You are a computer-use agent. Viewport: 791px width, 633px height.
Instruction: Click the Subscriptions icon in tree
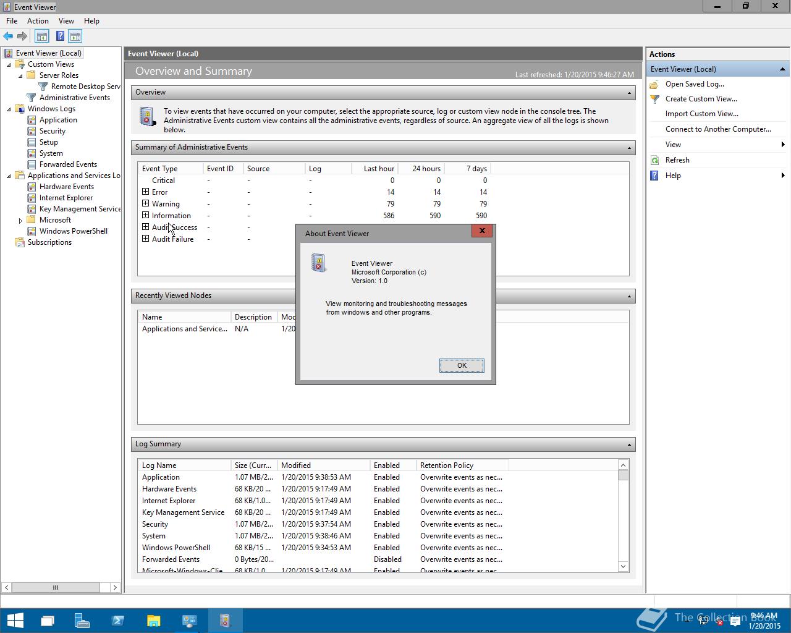(x=20, y=242)
